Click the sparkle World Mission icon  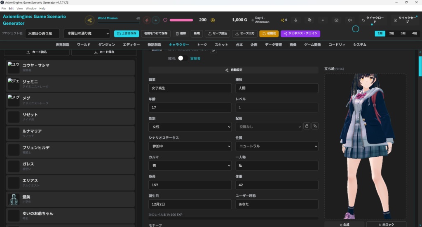(x=89, y=20)
